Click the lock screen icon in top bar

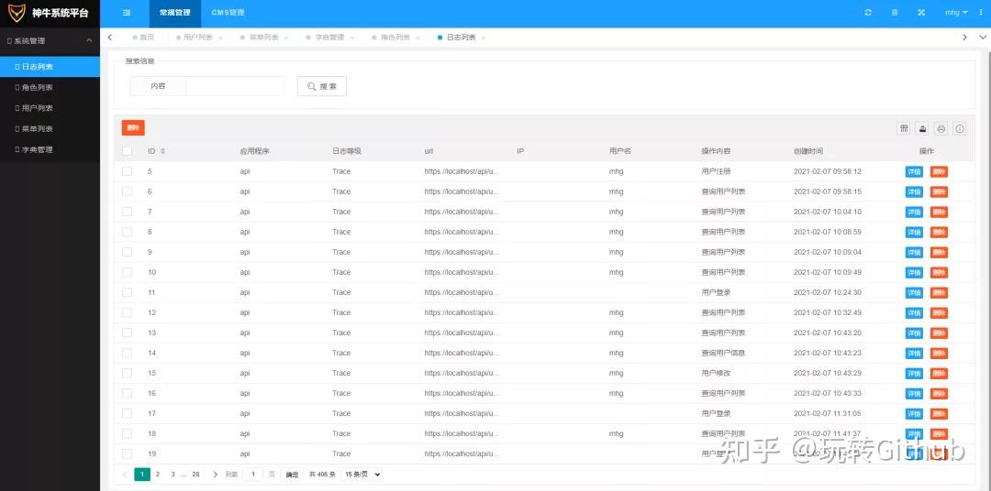pyautogui.click(x=895, y=13)
